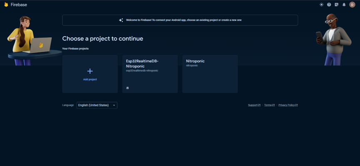
Task: Click the project ID 'esp32realtimedb-nitroponic'
Action: point(142,71)
